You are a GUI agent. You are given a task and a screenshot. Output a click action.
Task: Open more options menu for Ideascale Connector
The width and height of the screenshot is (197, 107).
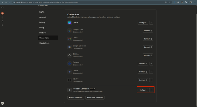click(151, 90)
